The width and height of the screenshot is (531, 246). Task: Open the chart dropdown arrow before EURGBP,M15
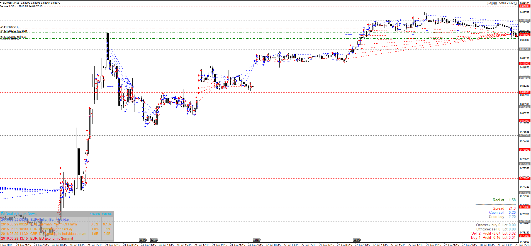1,3
